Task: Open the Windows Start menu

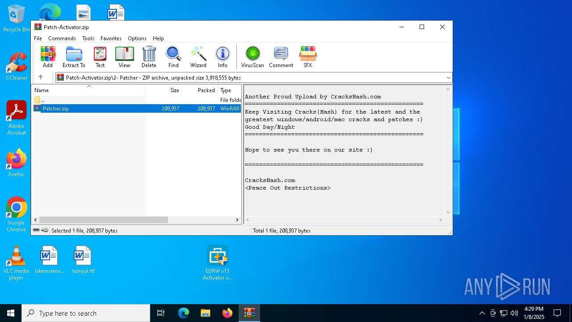Action: point(11,313)
